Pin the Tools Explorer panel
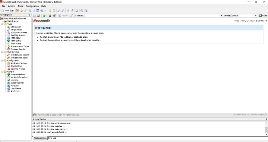This screenshot has width=268, height=142. (x=30, y=15)
